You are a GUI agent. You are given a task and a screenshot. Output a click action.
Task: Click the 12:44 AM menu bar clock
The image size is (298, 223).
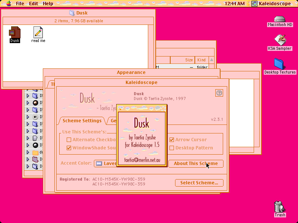tap(235, 3)
